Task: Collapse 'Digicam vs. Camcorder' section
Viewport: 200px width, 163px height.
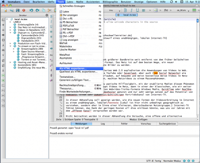Action: [x=10, y=33]
